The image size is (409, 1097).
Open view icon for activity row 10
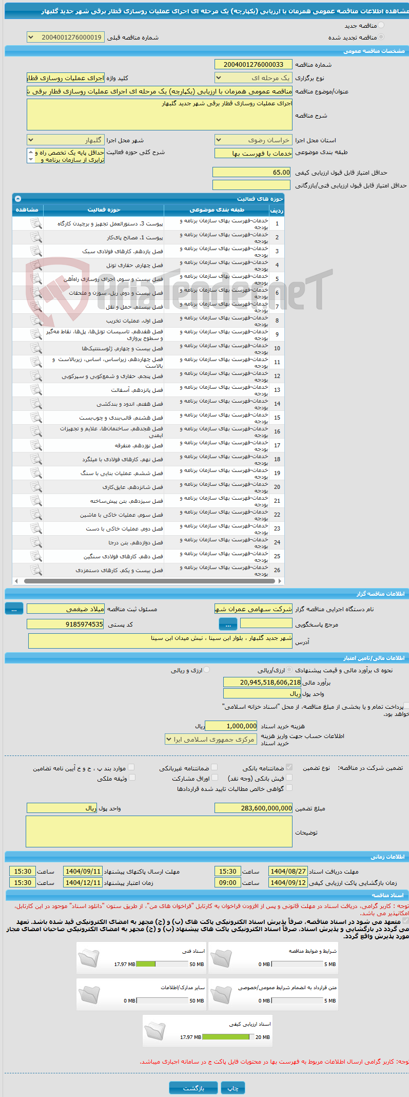pyautogui.click(x=36, y=348)
